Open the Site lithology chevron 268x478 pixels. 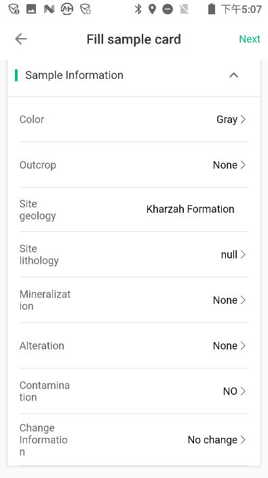[x=243, y=254]
